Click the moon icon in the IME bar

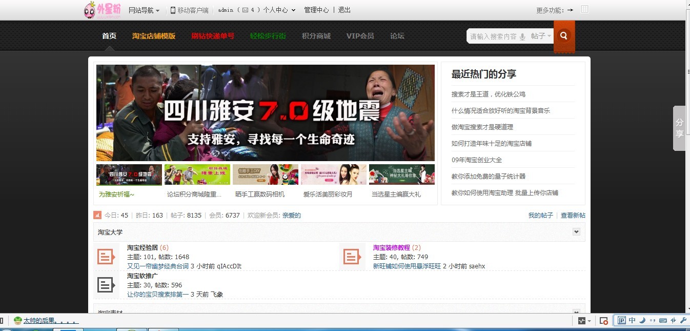(642, 320)
